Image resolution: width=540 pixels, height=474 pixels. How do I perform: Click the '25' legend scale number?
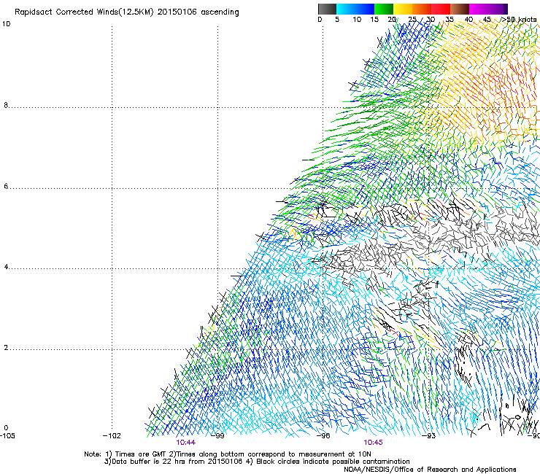point(412,20)
